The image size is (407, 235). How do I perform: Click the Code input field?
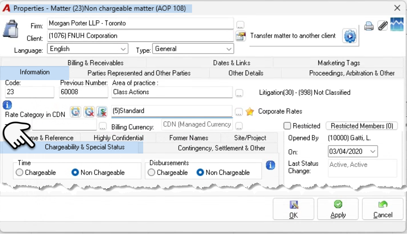pos(29,92)
